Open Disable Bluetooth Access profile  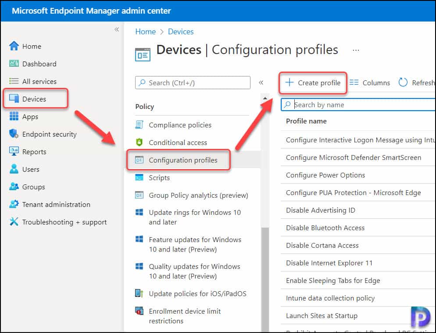[x=325, y=228]
